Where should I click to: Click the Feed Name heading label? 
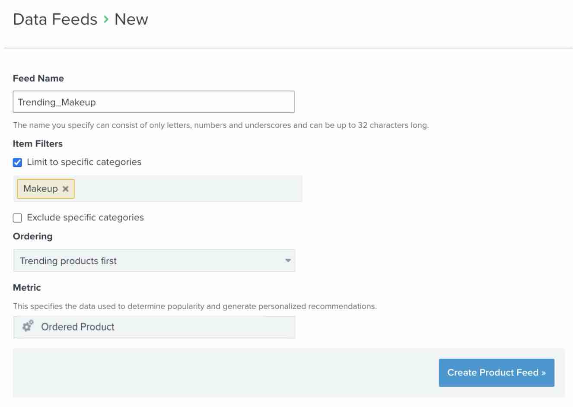click(x=38, y=78)
